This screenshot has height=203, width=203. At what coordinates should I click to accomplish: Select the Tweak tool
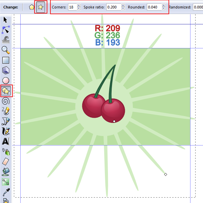[x=6, y=40]
